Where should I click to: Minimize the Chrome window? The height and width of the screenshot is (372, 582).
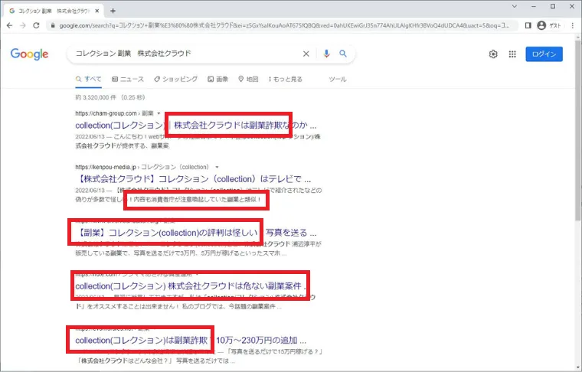tap(534, 6)
